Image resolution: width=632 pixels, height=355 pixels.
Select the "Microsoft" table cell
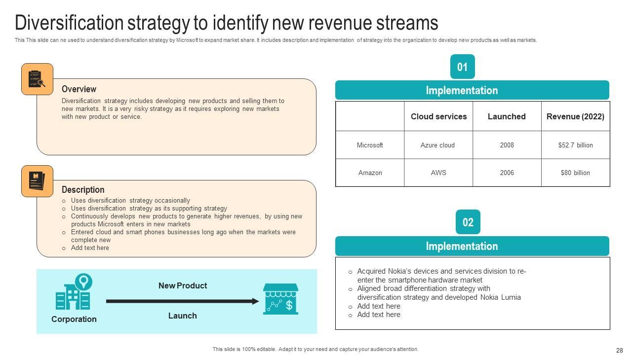click(370, 145)
